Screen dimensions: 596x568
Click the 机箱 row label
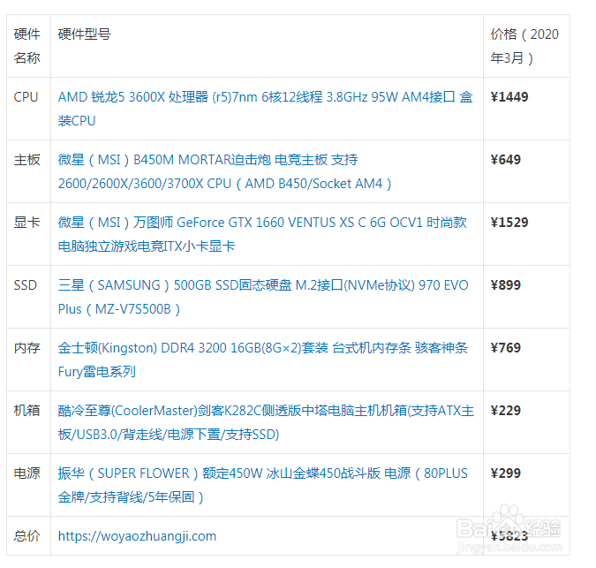point(26,411)
